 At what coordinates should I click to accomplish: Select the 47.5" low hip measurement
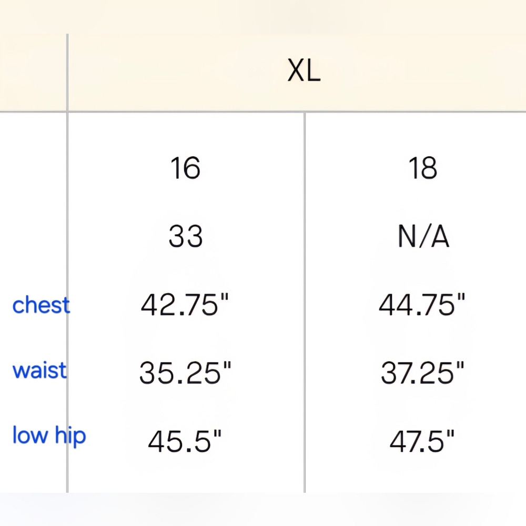pyautogui.click(x=422, y=441)
